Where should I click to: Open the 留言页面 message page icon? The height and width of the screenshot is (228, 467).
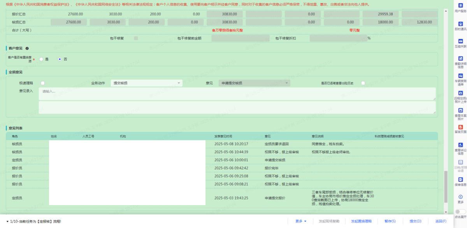click(460, 127)
